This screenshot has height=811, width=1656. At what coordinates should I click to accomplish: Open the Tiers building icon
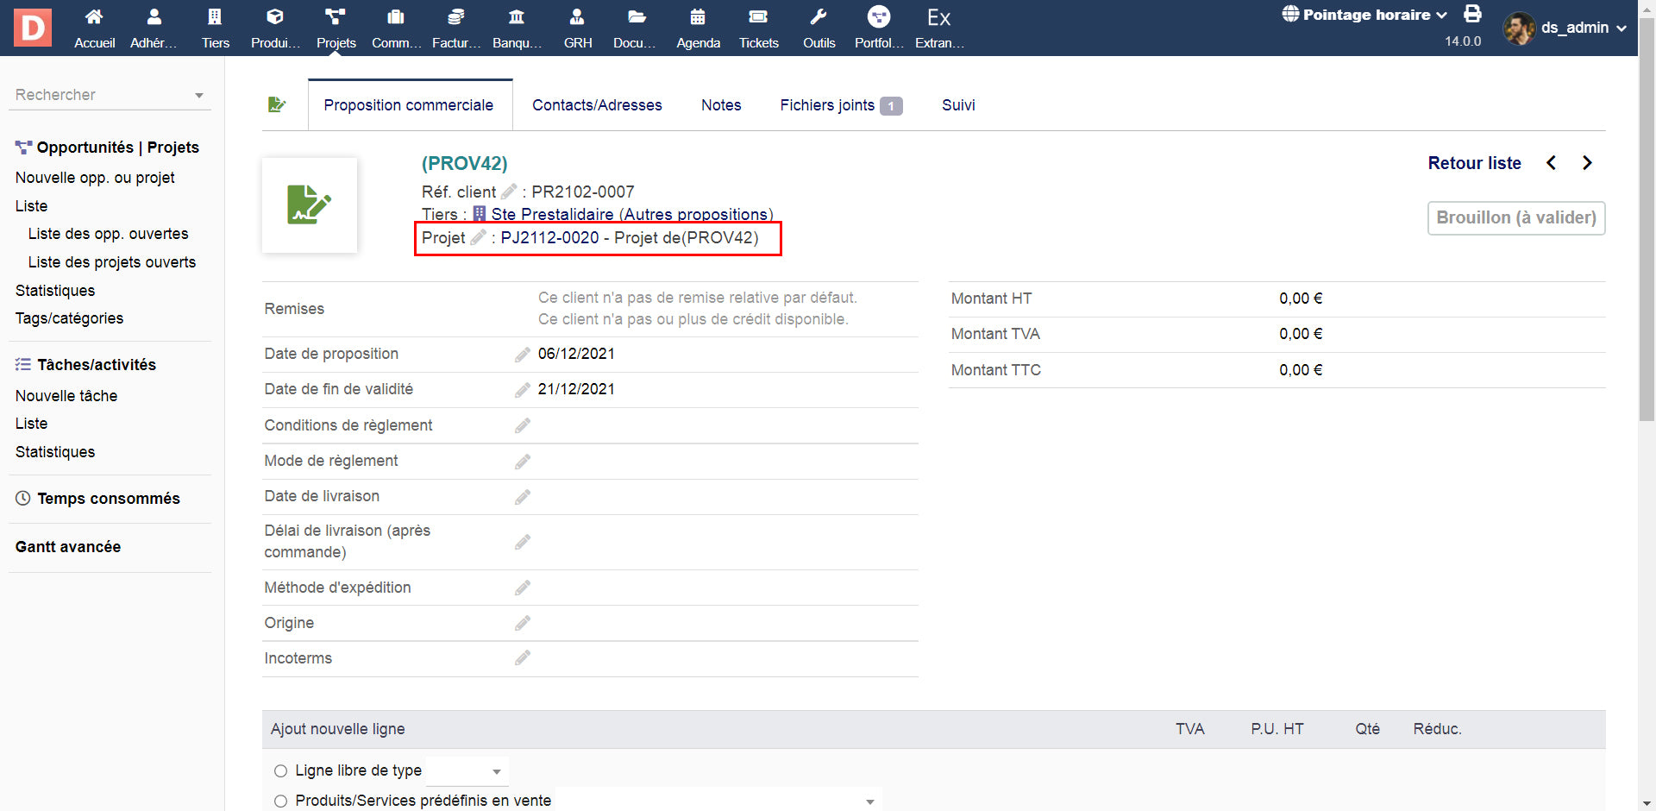pos(215,17)
